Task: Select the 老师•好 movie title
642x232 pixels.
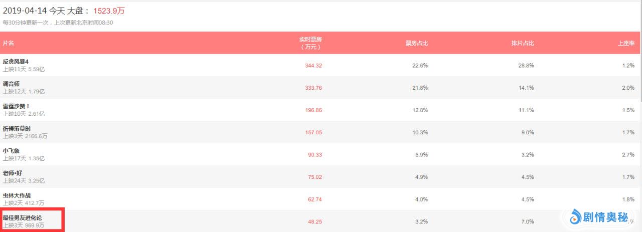Action: [13, 173]
